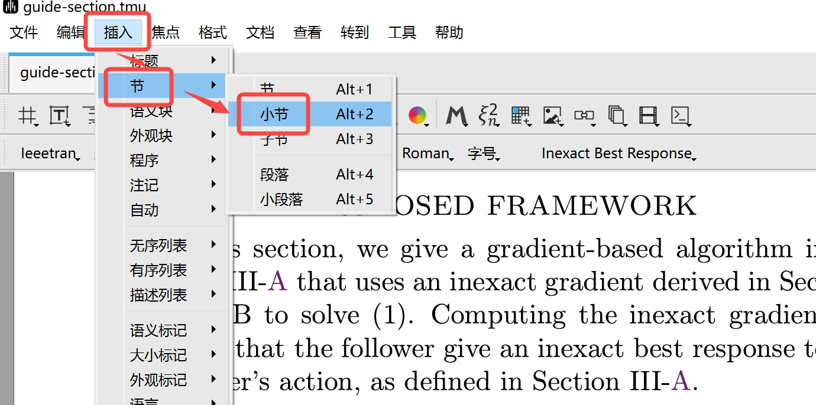816x405 pixels.
Task: Open the color wheel picker
Action: click(417, 115)
